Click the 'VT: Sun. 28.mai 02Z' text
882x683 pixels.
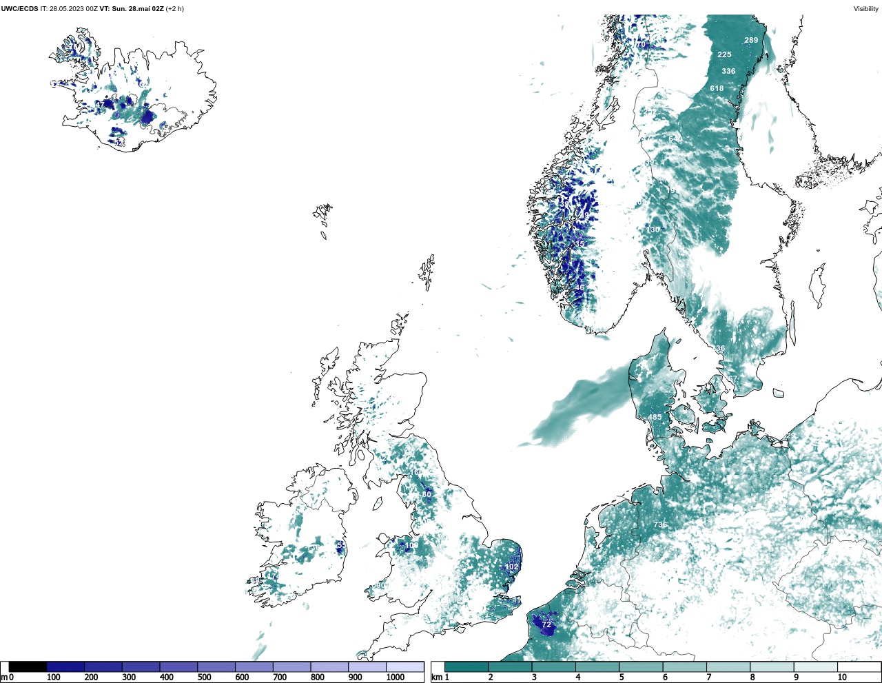(132, 9)
